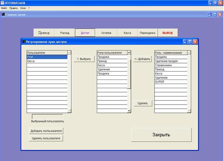This screenshot has width=224, height=161.
Task: Click the 1. Выбрать button
Action: click(84, 59)
